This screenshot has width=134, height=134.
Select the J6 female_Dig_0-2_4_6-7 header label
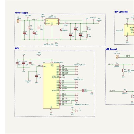[x=82, y=104]
